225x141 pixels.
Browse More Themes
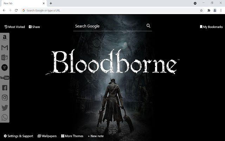coord(72,136)
